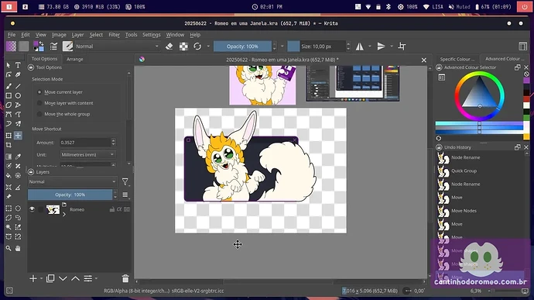The width and height of the screenshot is (534, 300).
Task: Expand the Romeo group layer
Action: tap(64, 214)
